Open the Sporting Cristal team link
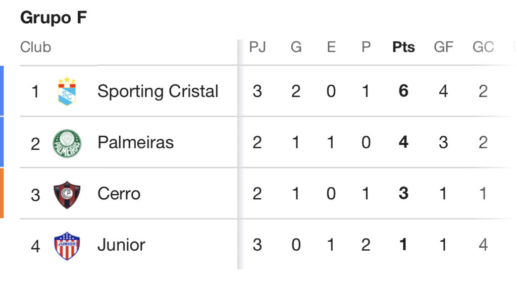The height and width of the screenshot is (281, 517). coord(158,91)
